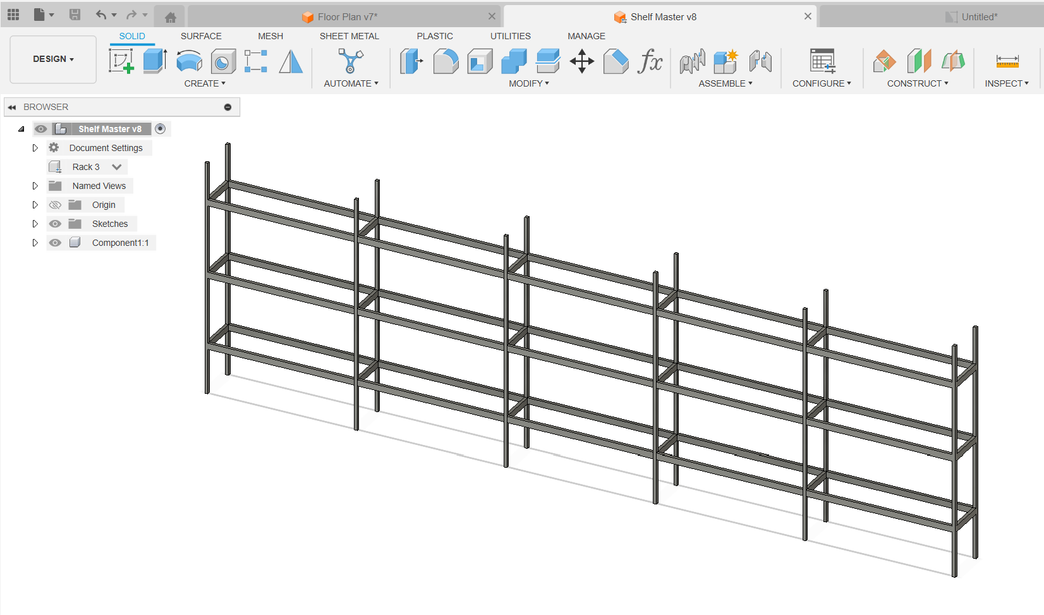Open the data panel grid icon
Image resolution: width=1044 pixels, height=615 pixels.
(x=13, y=15)
